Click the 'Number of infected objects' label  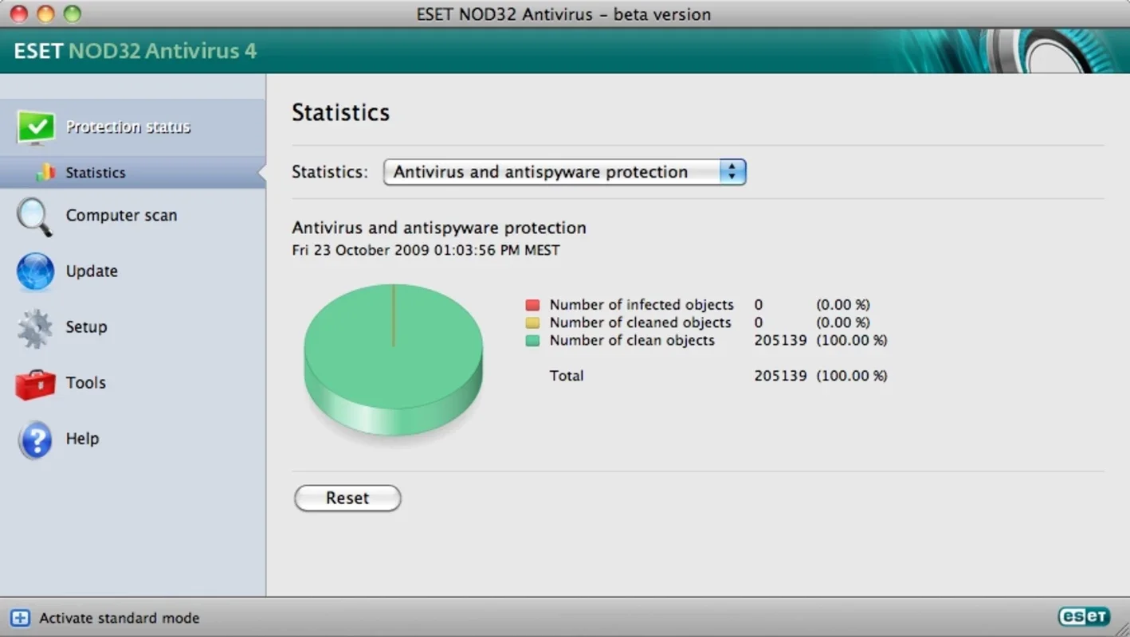click(x=642, y=305)
